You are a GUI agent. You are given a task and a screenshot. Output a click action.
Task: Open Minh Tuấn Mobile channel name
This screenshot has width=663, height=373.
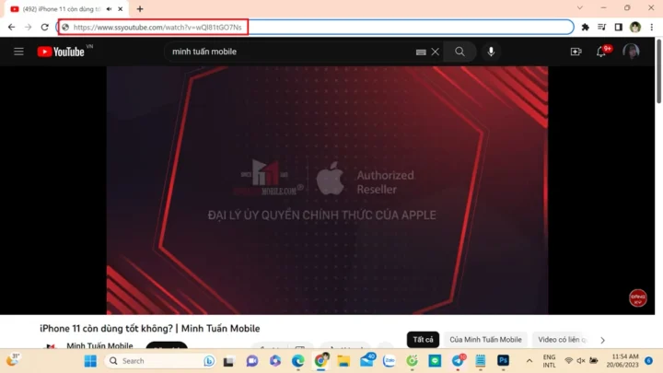pyautogui.click(x=99, y=345)
